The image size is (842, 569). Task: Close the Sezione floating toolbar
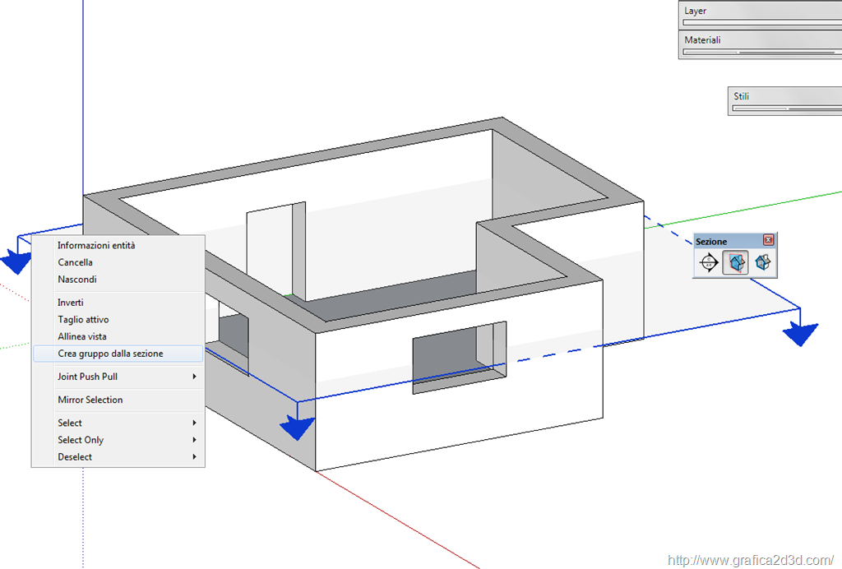tap(768, 240)
